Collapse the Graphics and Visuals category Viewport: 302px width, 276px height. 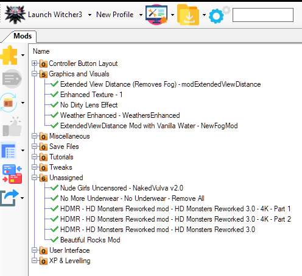34,74
